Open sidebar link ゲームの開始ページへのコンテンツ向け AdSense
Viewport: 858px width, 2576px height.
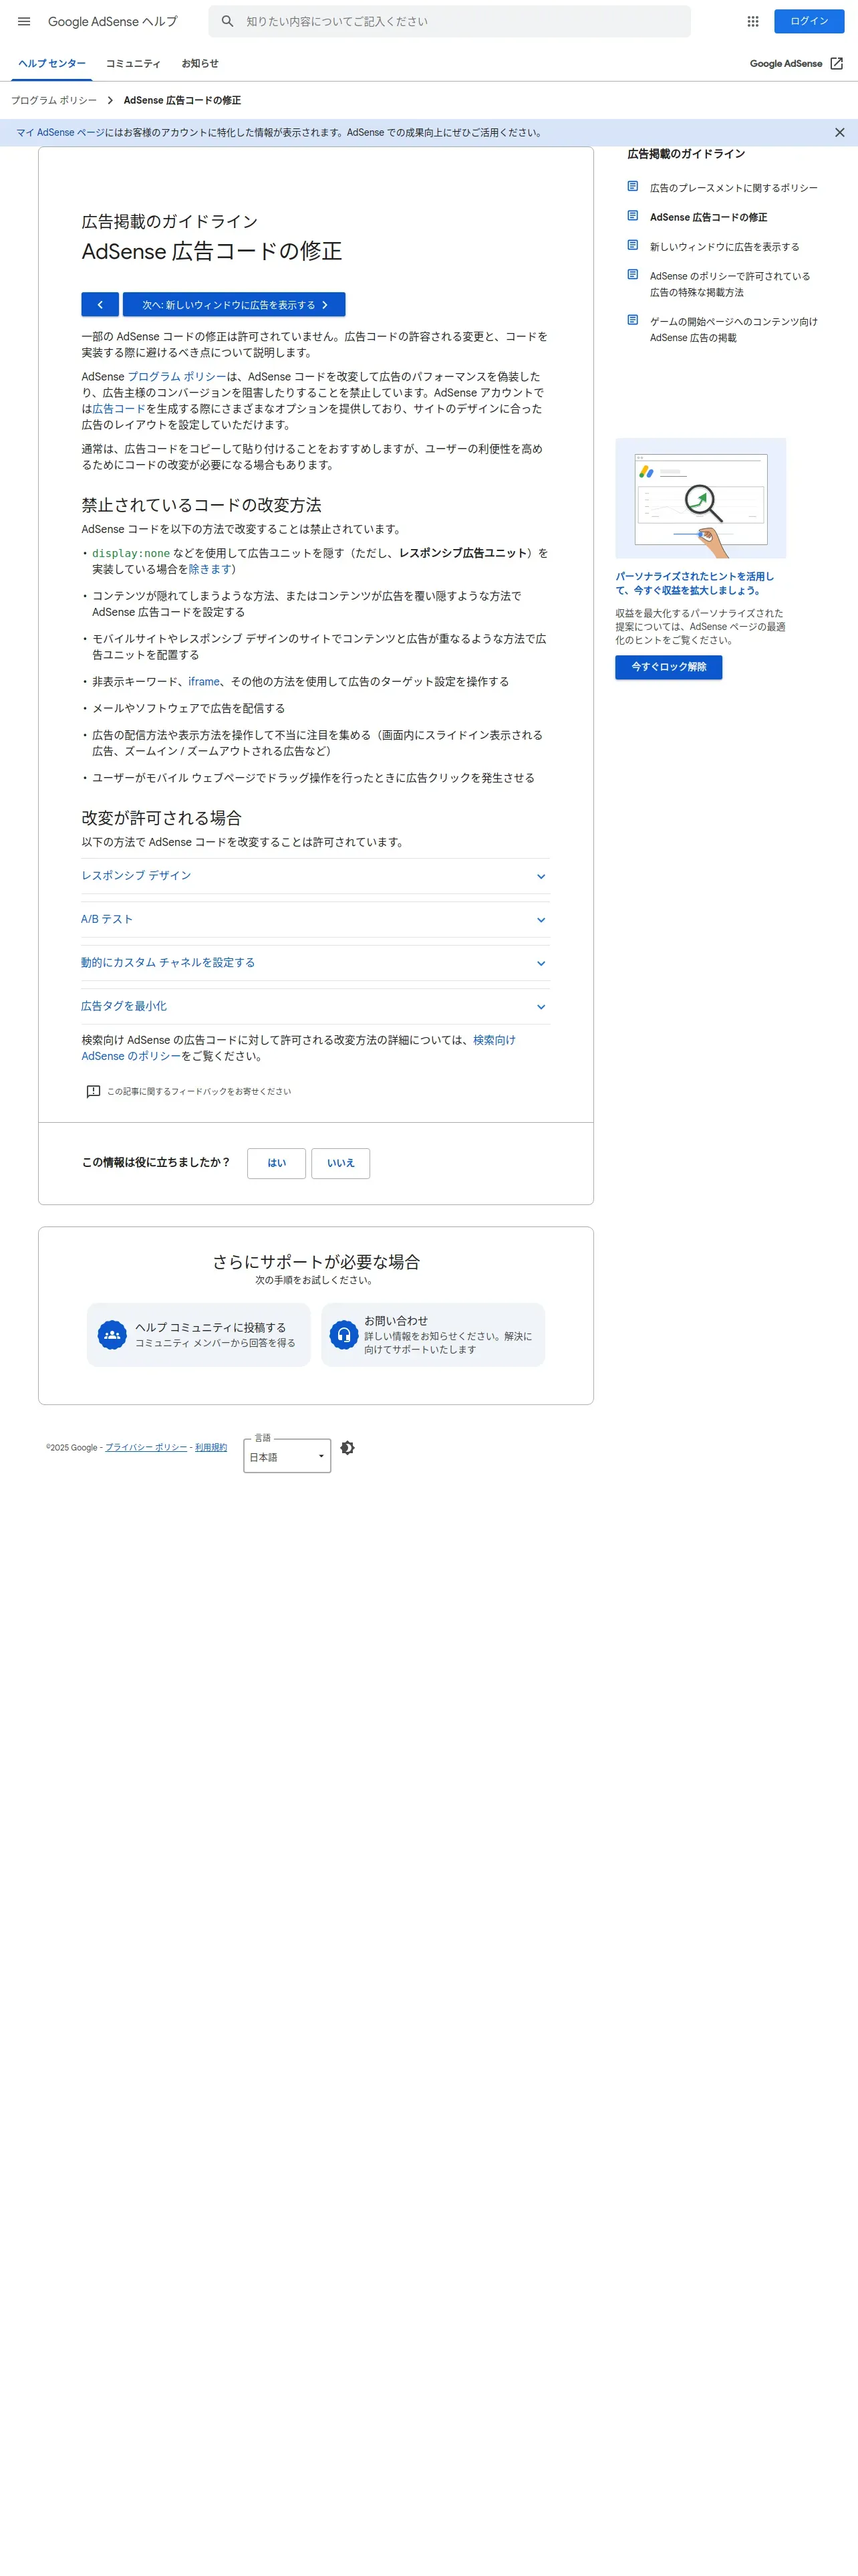pyautogui.click(x=733, y=329)
